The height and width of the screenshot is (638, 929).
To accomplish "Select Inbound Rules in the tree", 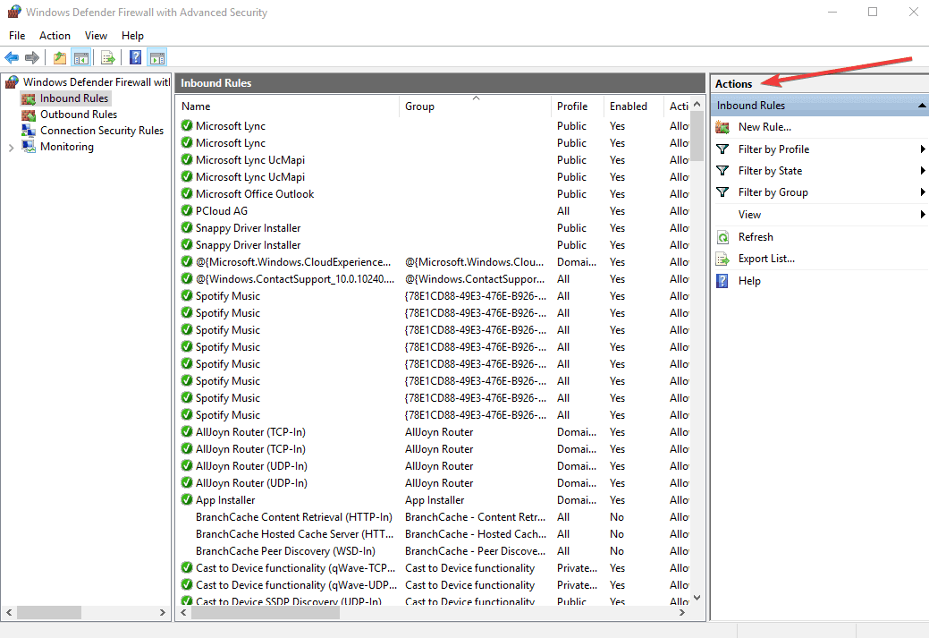I will 74,98.
